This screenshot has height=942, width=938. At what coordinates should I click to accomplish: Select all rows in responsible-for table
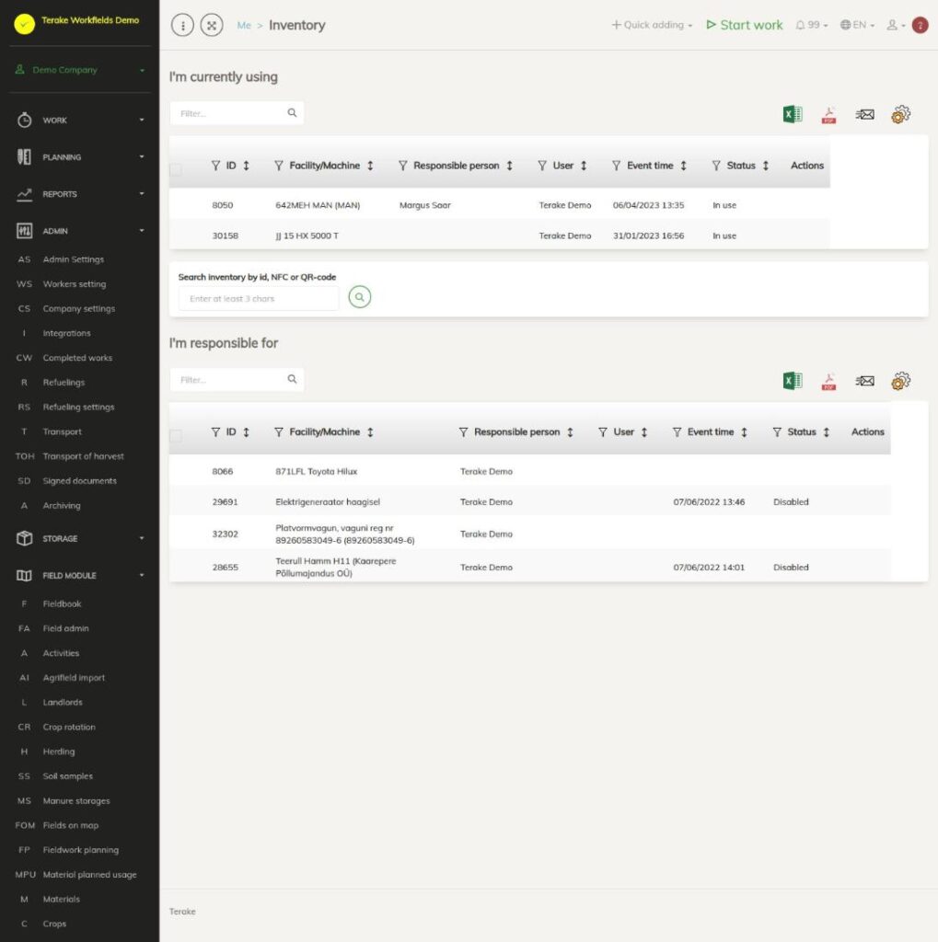tap(176, 435)
